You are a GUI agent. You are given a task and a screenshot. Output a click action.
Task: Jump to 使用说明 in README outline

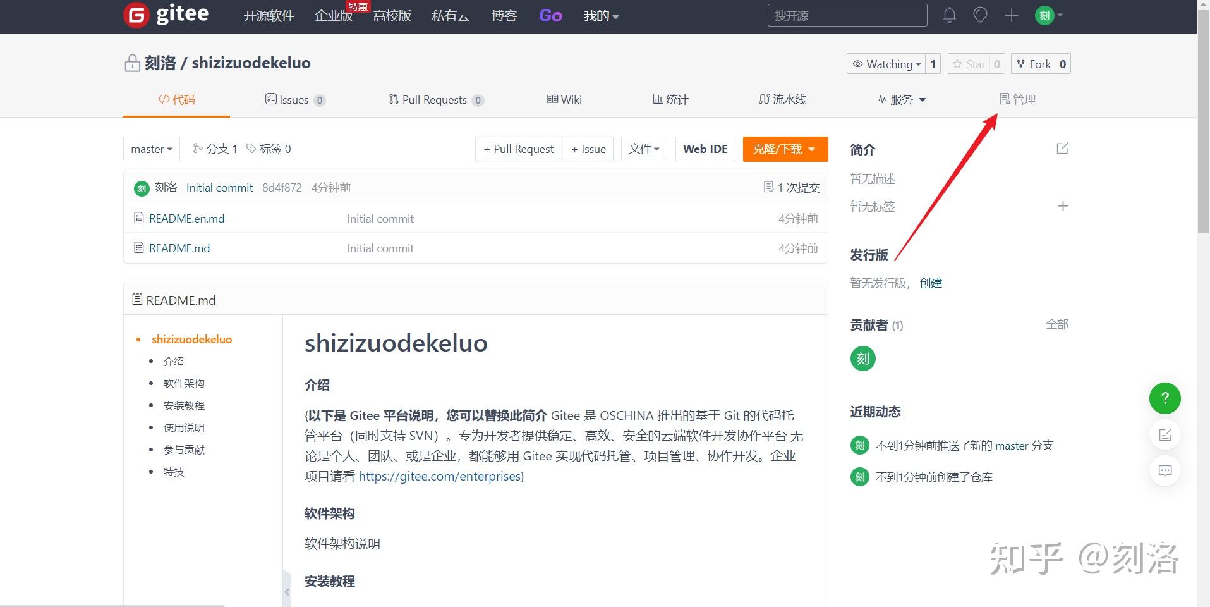(x=184, y=427)
